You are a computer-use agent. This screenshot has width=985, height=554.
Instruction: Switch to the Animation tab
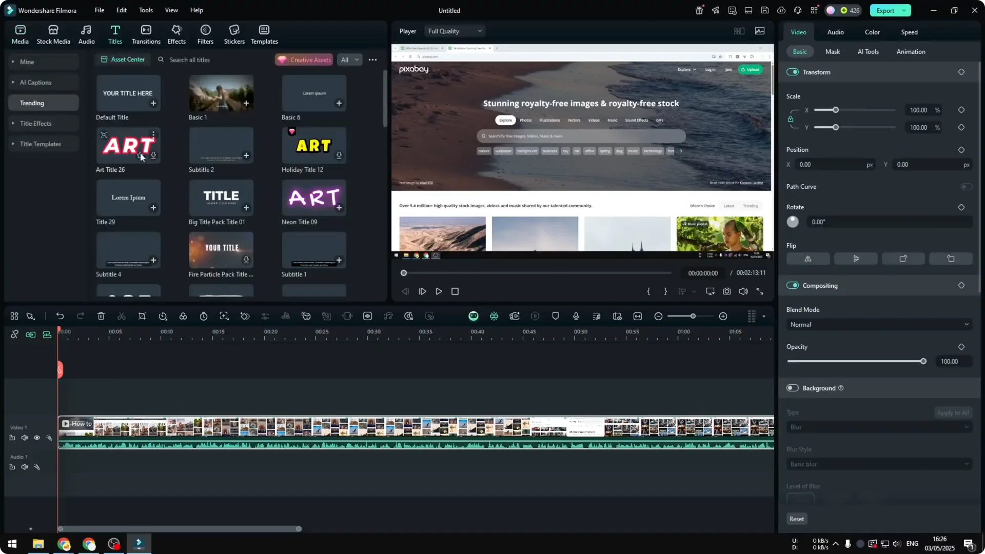pyautogui.click(x=911, y=51)
